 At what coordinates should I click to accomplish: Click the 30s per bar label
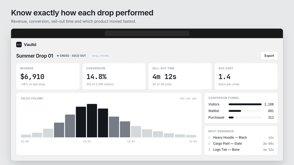point(189,98)
